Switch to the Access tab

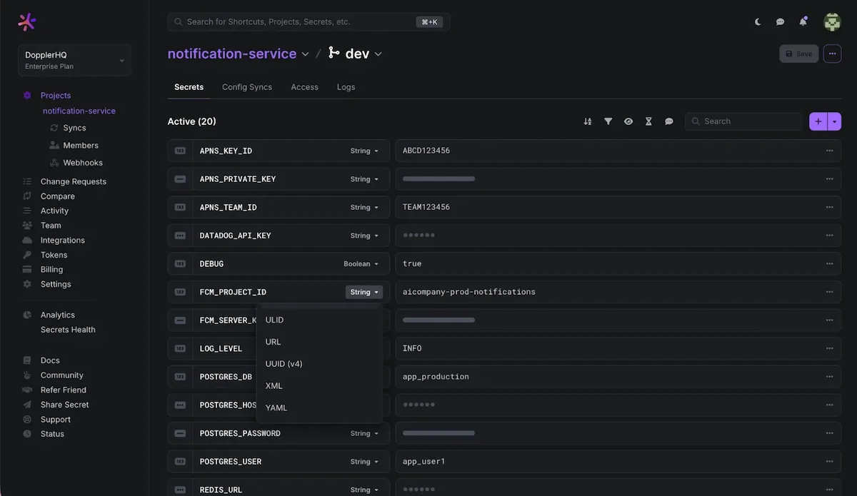[304, 87]
